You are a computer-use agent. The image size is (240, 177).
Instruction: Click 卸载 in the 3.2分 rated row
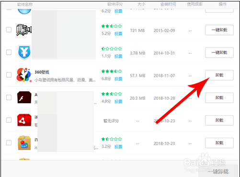[x=219, y=143]
